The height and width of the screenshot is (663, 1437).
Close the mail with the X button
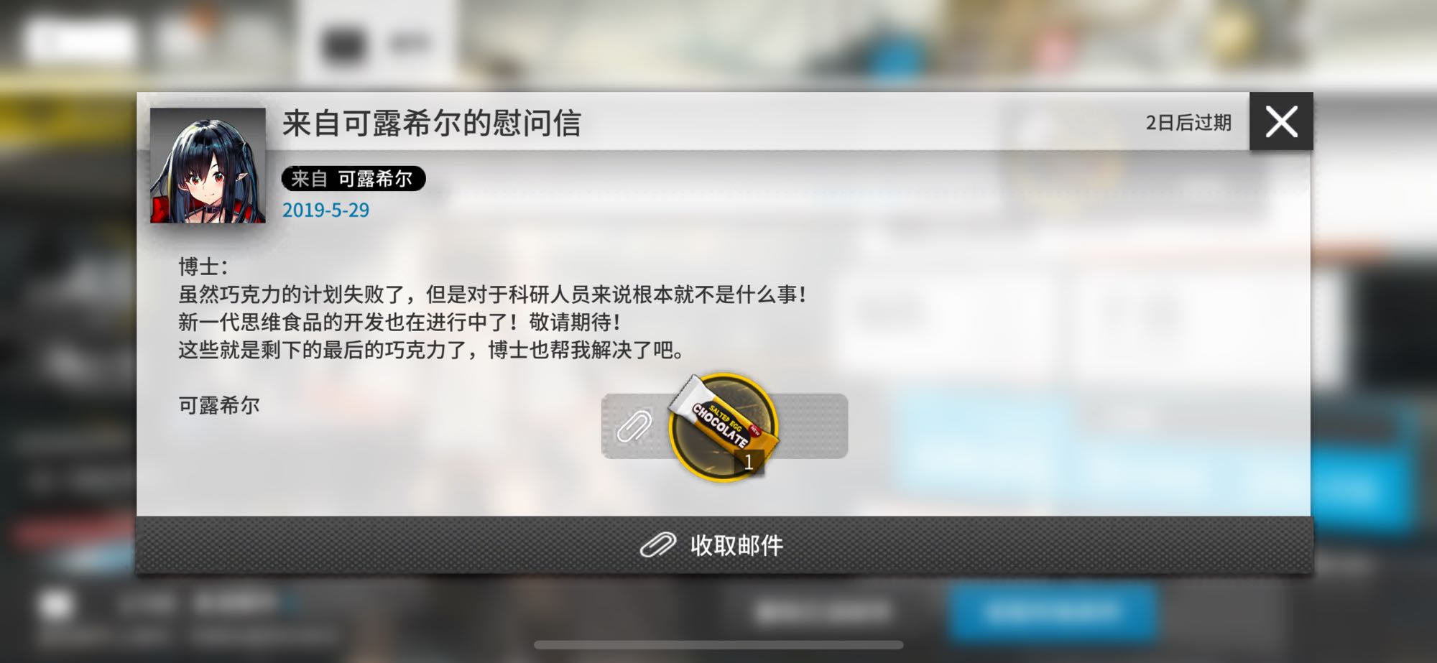tap(1281, 121)
